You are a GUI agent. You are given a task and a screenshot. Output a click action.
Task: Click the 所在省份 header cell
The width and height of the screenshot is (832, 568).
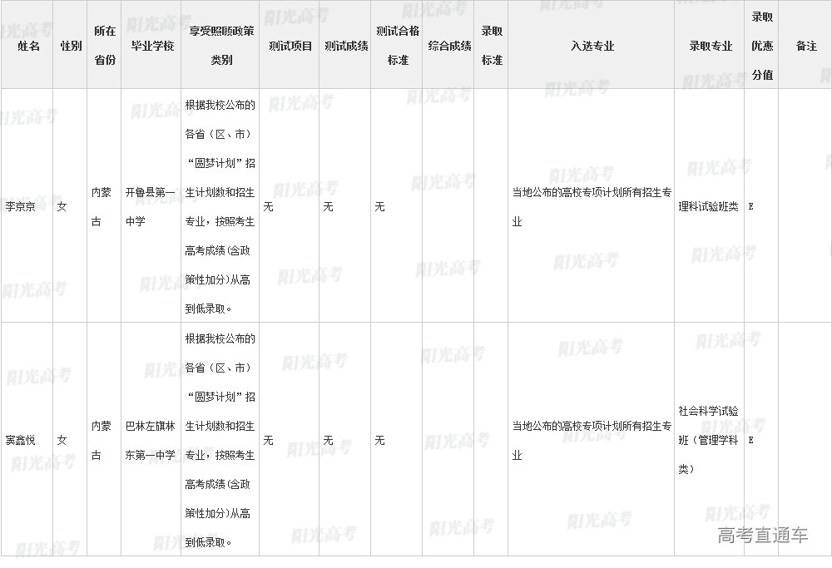104,46
